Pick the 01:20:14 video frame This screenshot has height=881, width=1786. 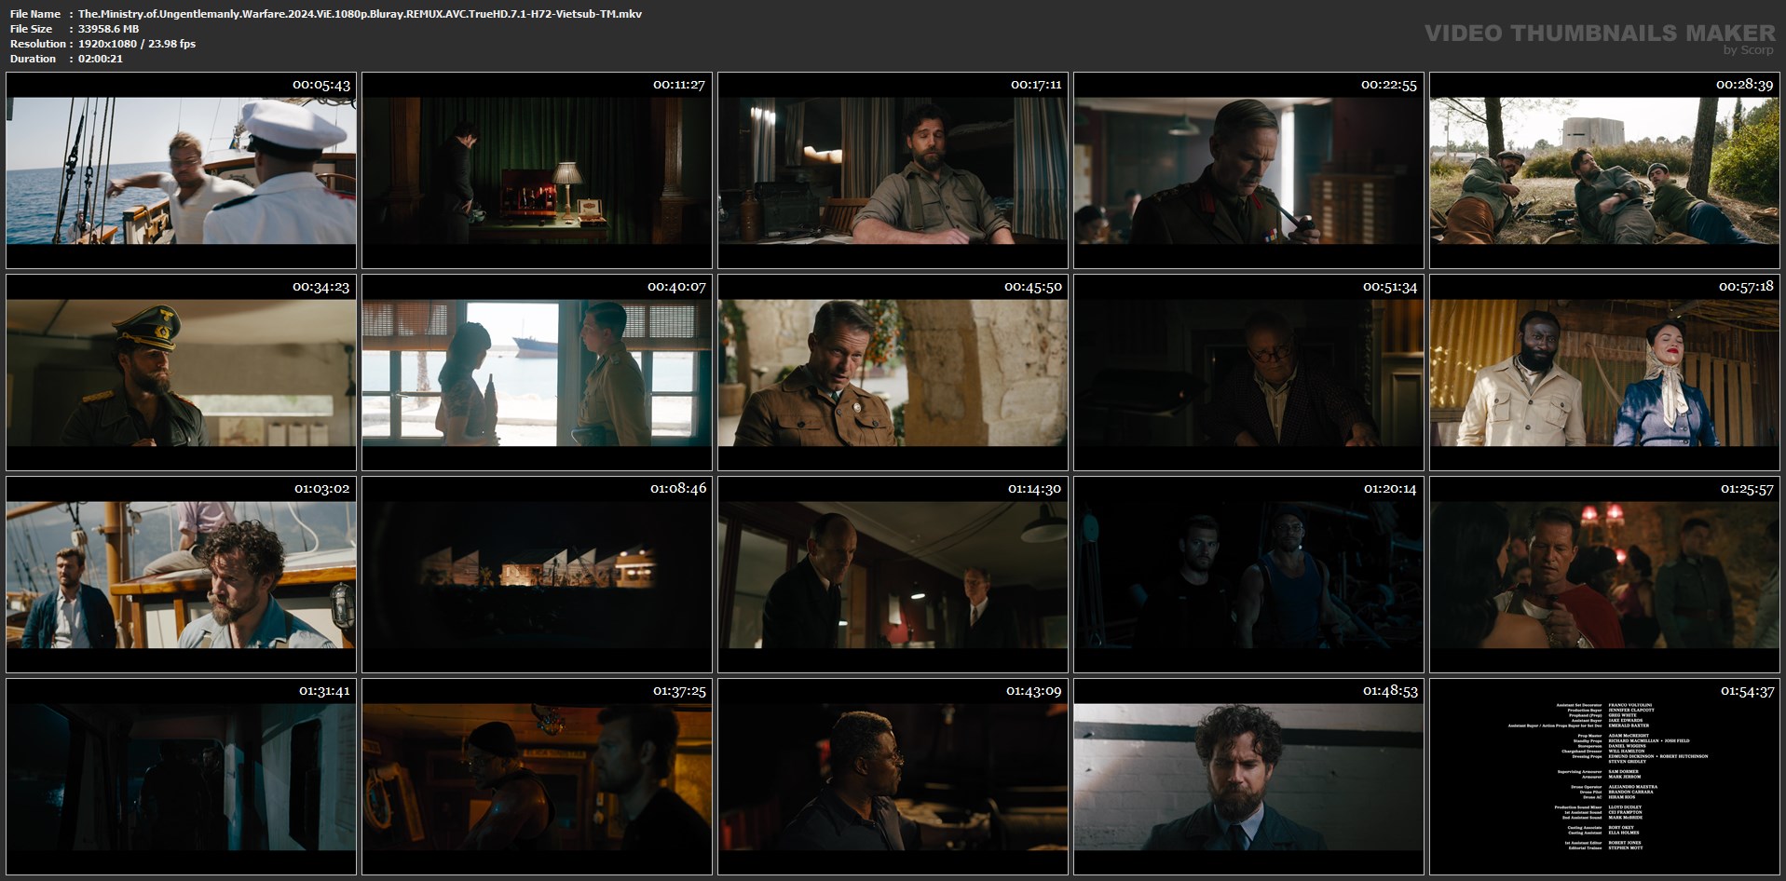point(1248,575)
